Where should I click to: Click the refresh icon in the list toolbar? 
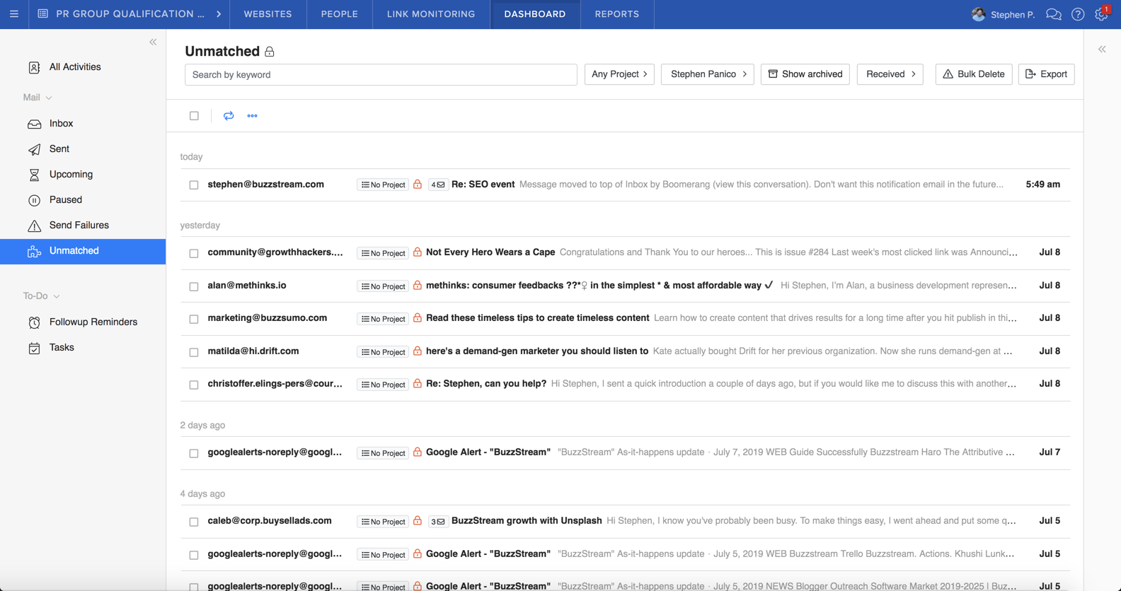tap(229, 116)
